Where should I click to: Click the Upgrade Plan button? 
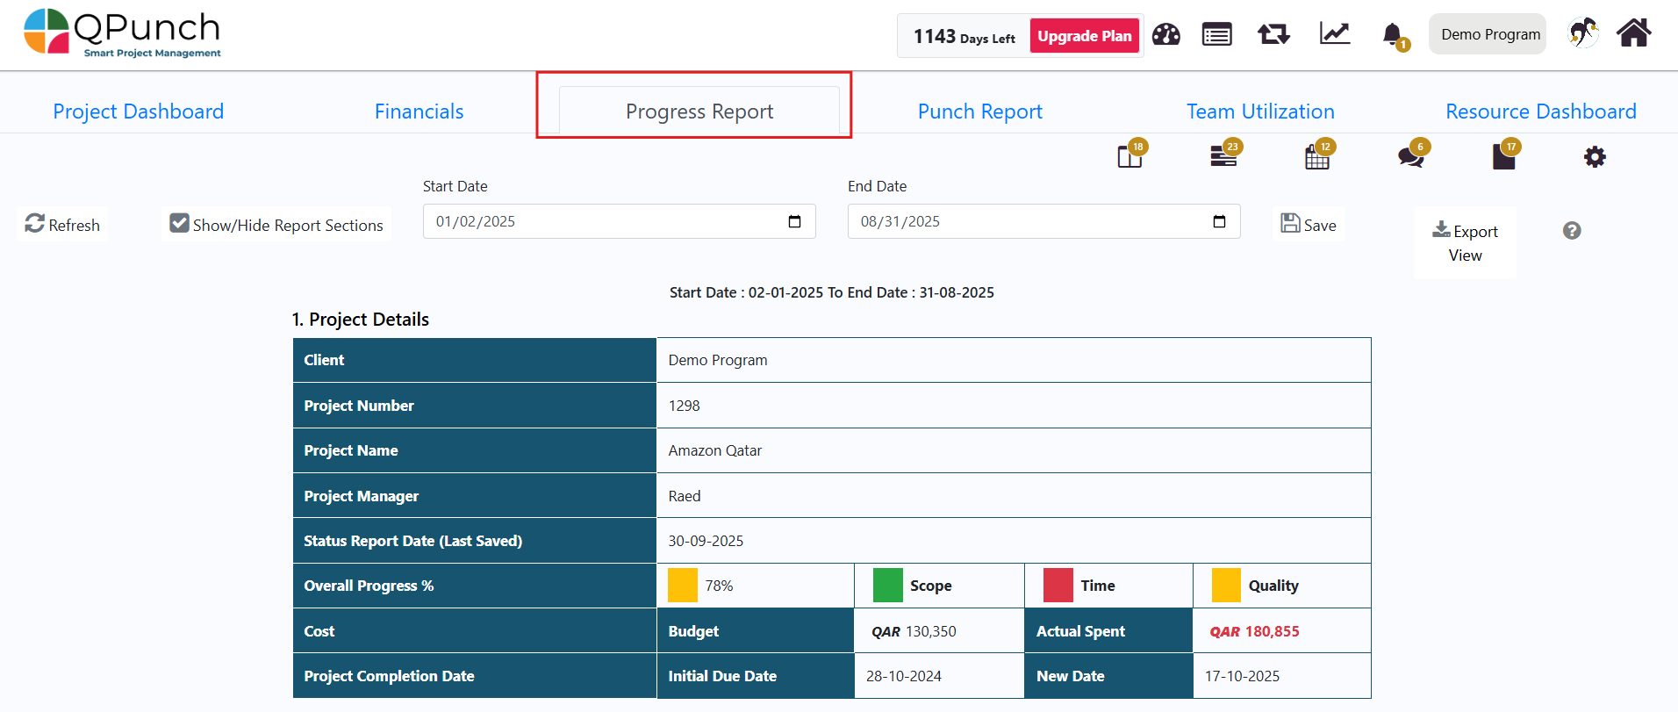1084,36
